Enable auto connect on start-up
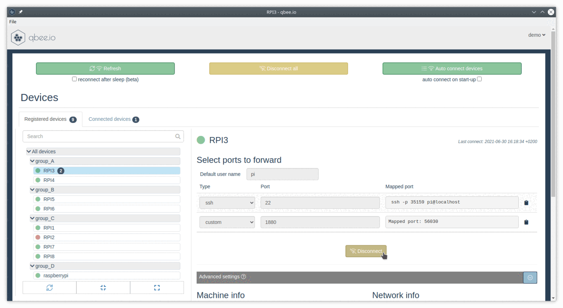Image resolution: width=563 pixels, height=308 pixels. tap(479, 79)
